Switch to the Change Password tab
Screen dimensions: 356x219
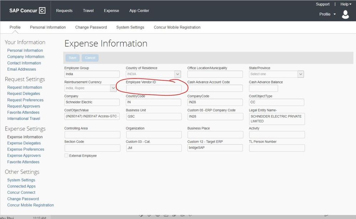point(91,27)
